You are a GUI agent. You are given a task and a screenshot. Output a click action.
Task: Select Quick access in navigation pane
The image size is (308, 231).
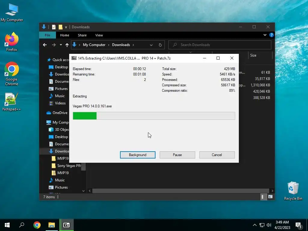[58, 60]
